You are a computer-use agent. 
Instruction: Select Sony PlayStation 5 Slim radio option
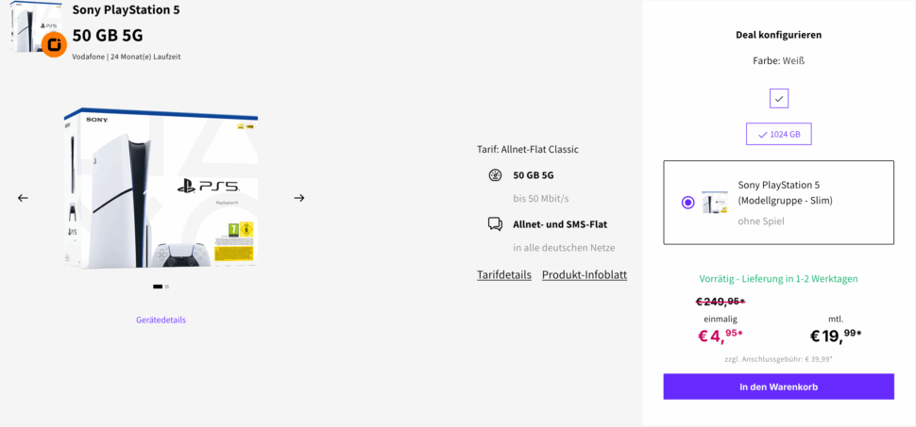pyautogui.click(x=687, y=203)
